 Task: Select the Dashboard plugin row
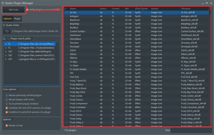point(137,35)
